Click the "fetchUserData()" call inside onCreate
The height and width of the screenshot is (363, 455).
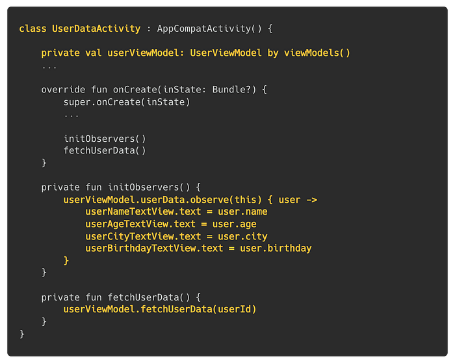105,151
